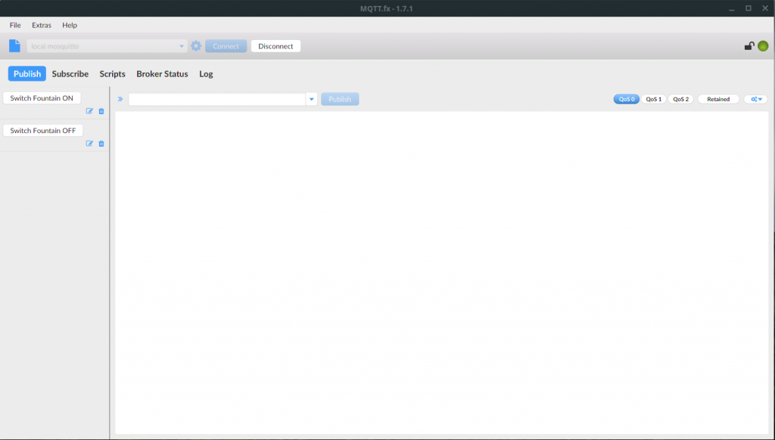The width and height of the screenshot is (775, 440).
Task: Select QoS 0 level
Action: pyautogui.click(x=626, y=99)
